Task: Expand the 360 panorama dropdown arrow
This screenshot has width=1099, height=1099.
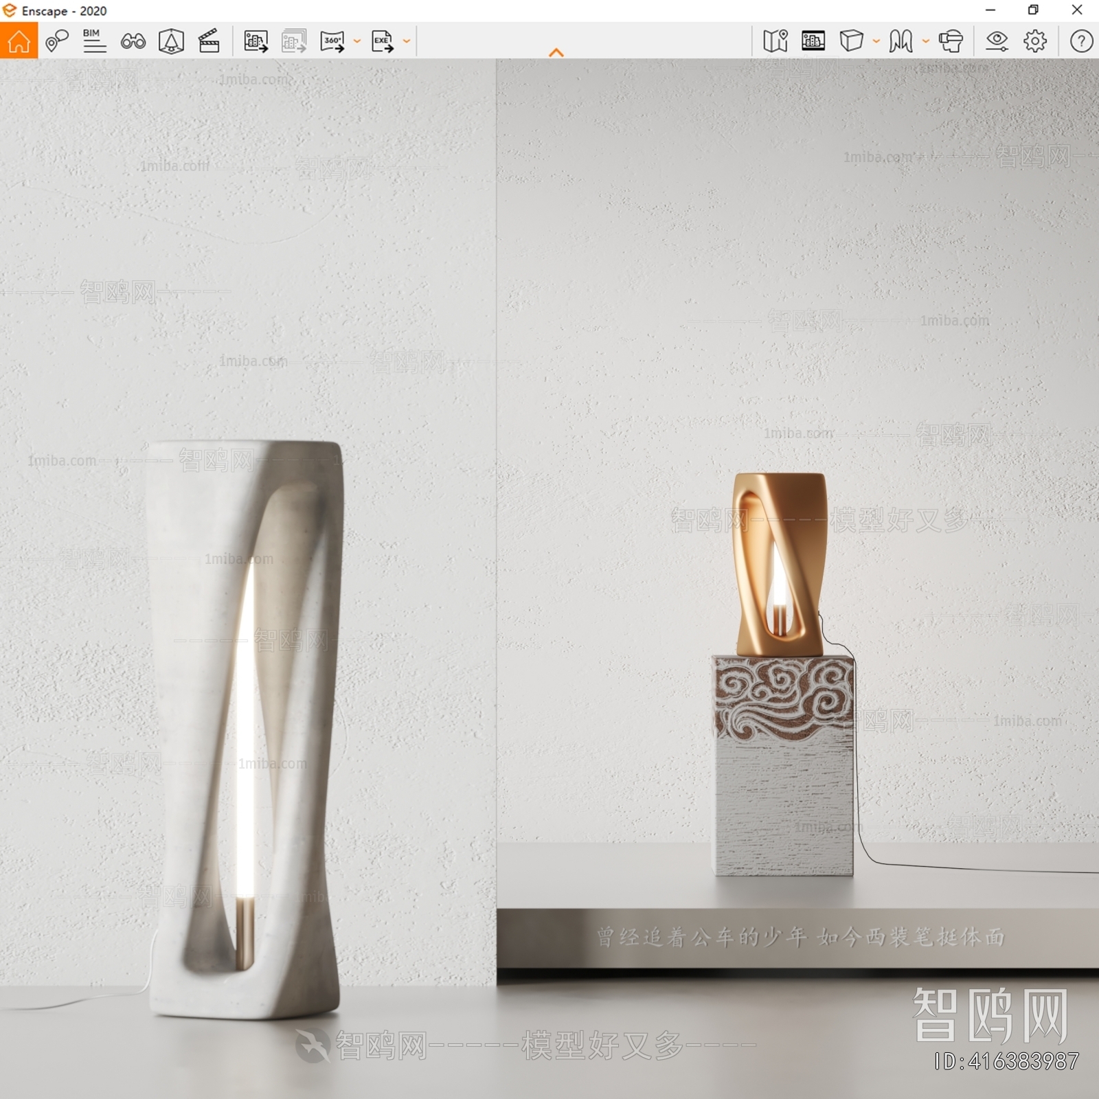Action: (x=356, y=41)
